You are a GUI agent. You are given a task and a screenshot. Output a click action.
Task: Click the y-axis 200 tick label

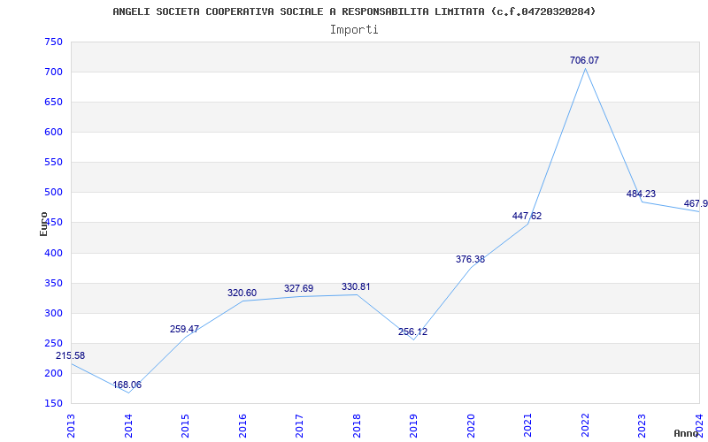tap(53, 373)
